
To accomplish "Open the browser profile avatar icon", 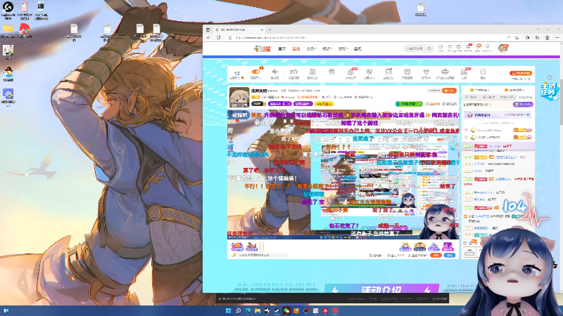I will tap(548, 38).
